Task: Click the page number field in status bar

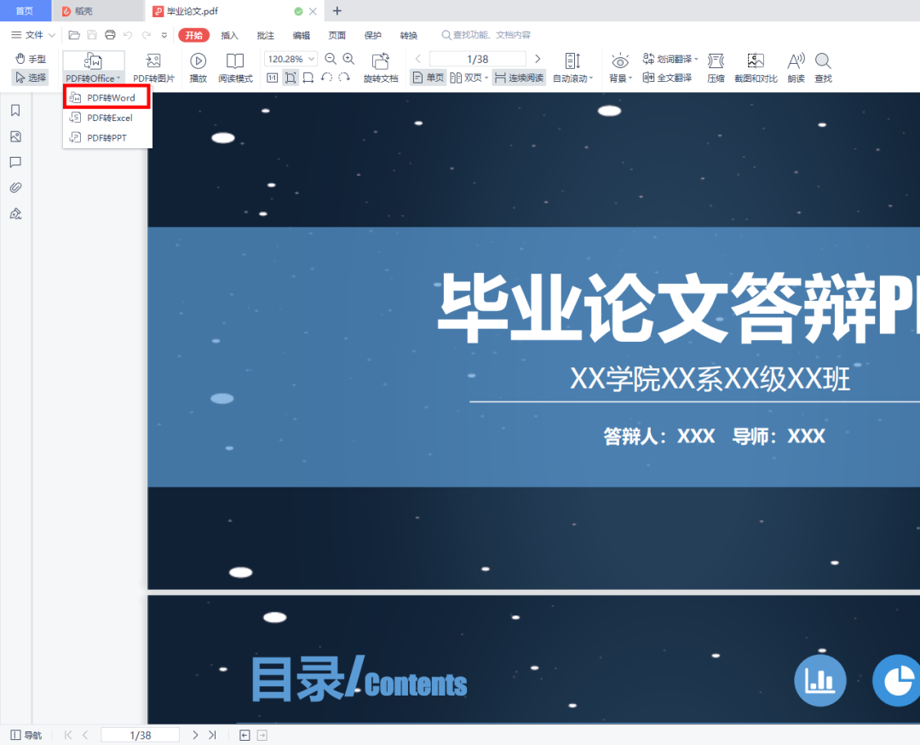Action: click(x=140, y=735)
